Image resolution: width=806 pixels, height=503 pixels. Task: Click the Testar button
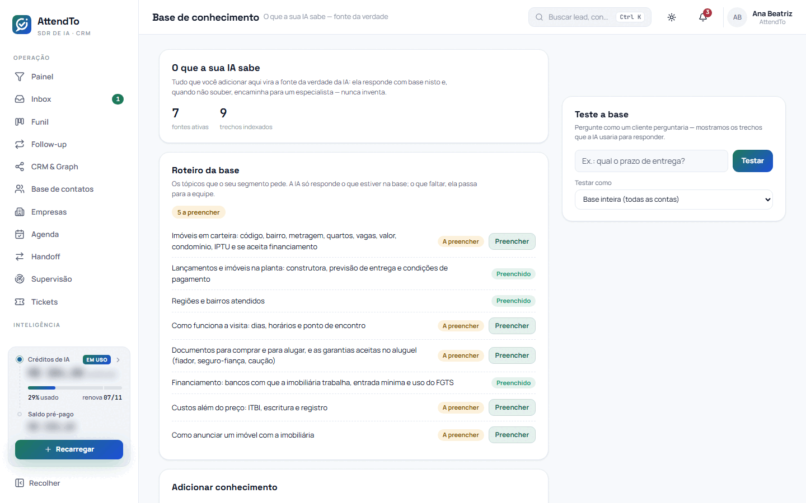tap(753, 161)
